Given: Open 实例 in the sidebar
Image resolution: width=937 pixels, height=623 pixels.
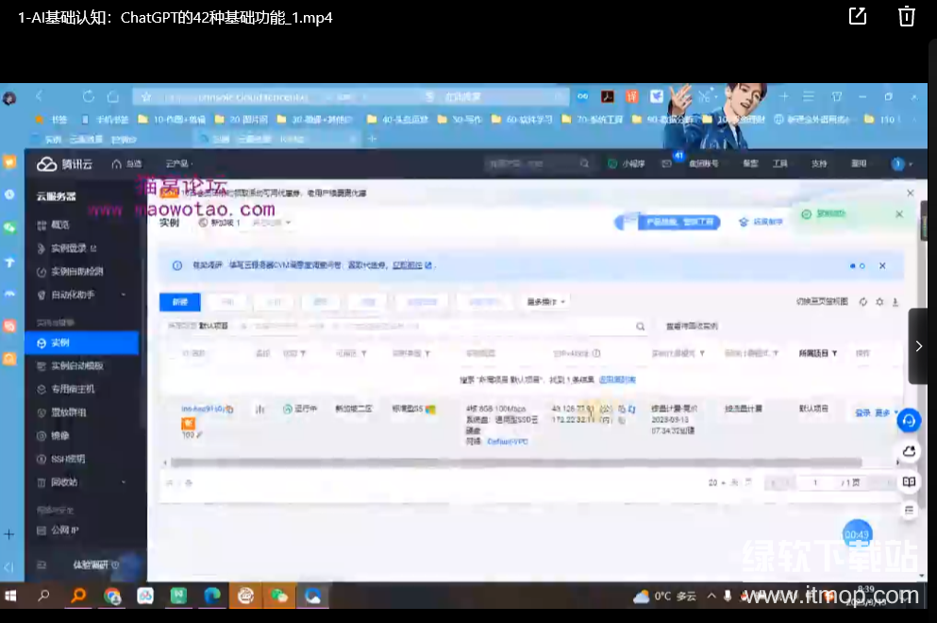Looking at the screenshot, I should coord(82,343).
